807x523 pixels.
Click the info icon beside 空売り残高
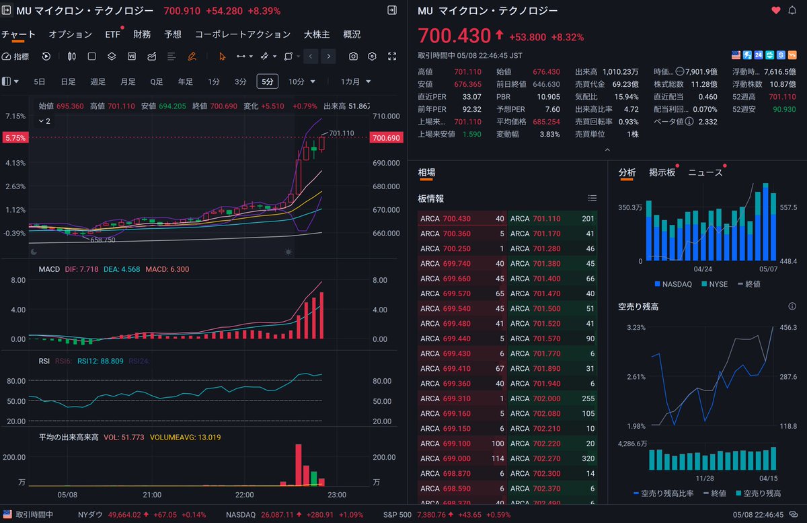792,306
